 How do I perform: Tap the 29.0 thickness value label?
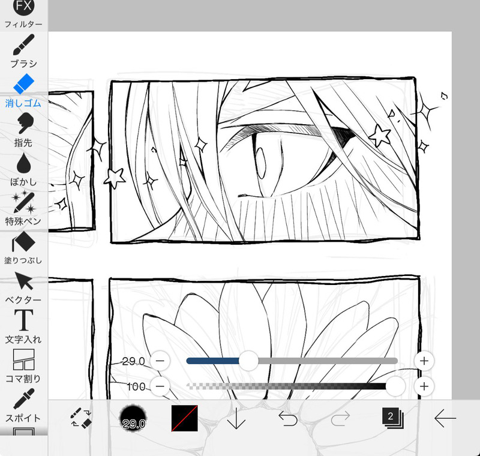[133, 361]
